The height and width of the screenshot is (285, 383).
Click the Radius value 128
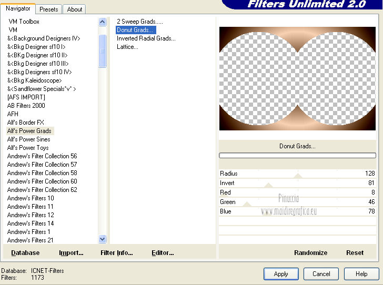click(370, 174)
